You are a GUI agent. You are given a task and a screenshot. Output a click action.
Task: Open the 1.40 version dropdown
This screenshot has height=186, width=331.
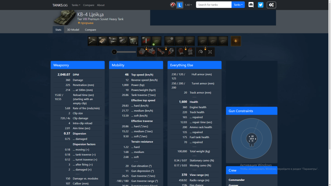188,5
